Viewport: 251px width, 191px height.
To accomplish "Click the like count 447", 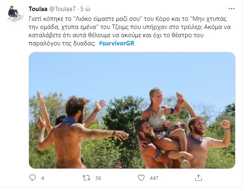I will [x=155, y=178].
